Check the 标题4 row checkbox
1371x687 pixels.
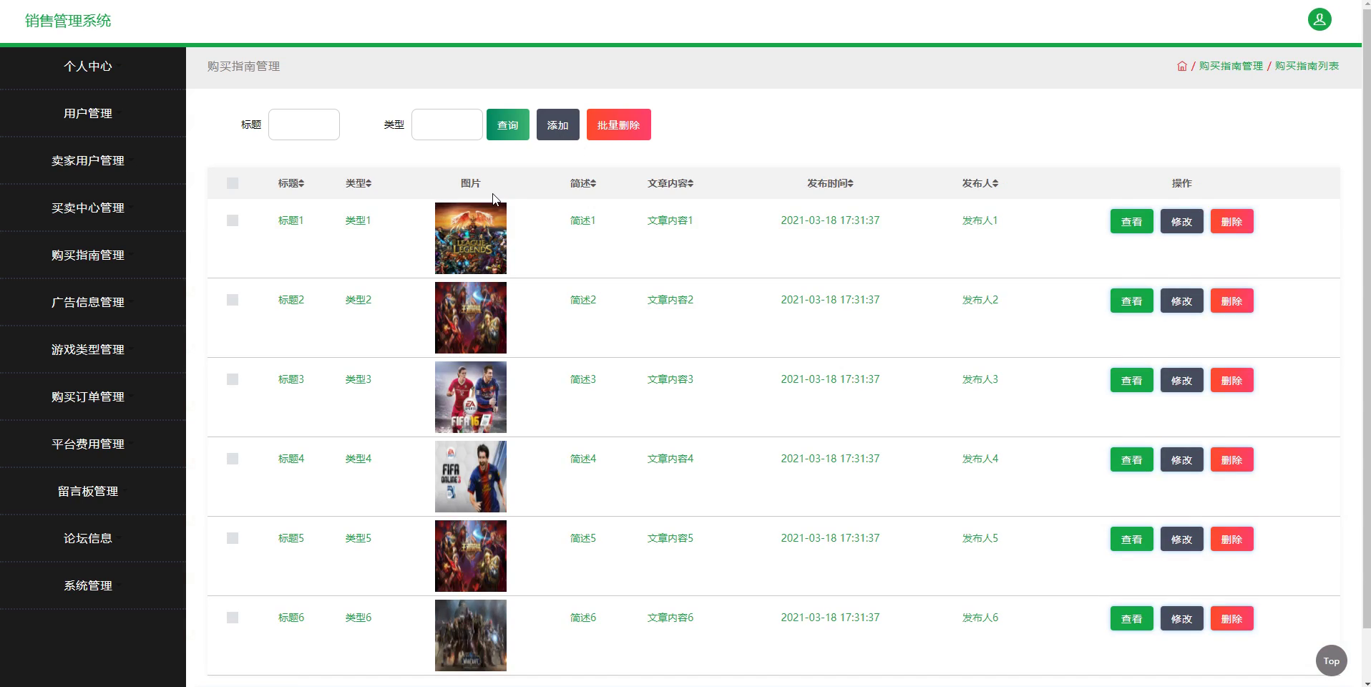pos(233,459)
